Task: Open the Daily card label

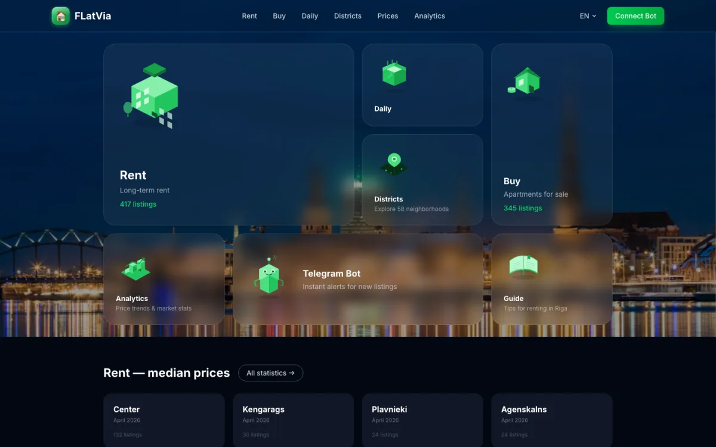Action: click(x=382, y=109)
